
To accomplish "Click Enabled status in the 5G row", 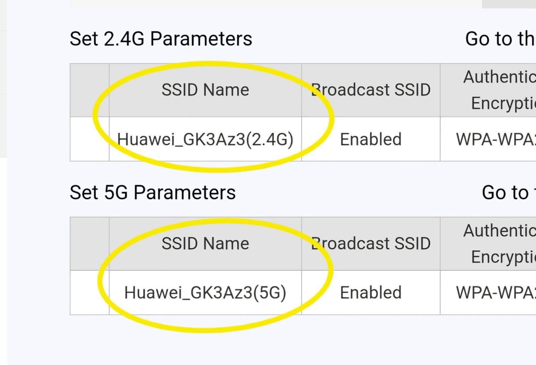I will [371, 293].
